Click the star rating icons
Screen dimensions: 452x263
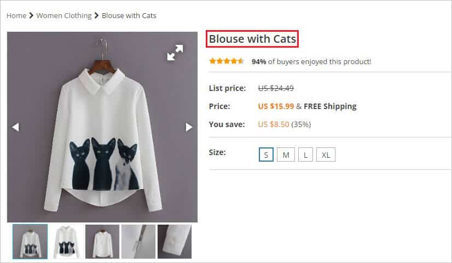point(227,61)
